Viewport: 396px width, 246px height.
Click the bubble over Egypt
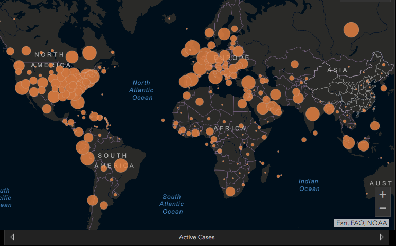pos(242,104)
